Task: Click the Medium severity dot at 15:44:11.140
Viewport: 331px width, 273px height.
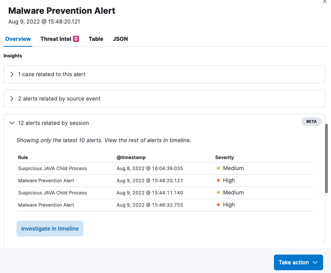Action: point(218,192)
